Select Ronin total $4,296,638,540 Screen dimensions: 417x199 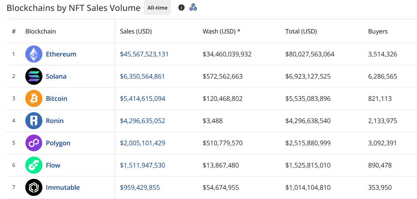(308, 121)
